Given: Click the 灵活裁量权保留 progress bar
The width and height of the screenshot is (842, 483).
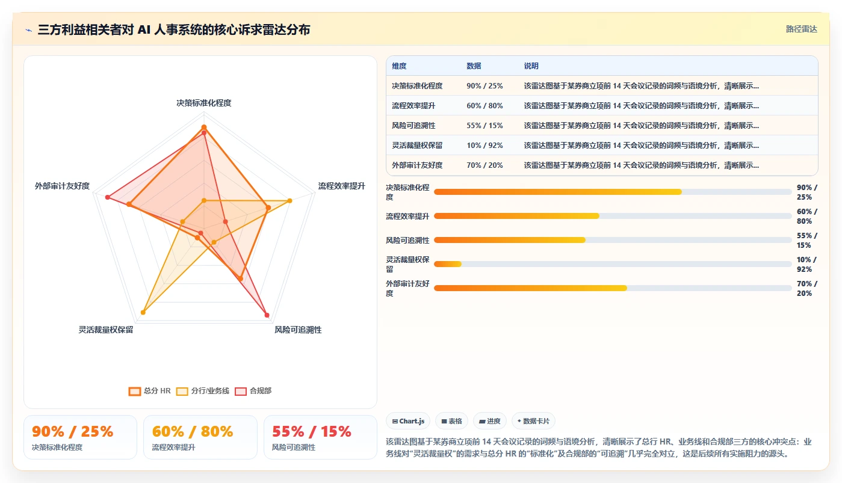Looking at the screenshot, I should (x=613, y=264).
